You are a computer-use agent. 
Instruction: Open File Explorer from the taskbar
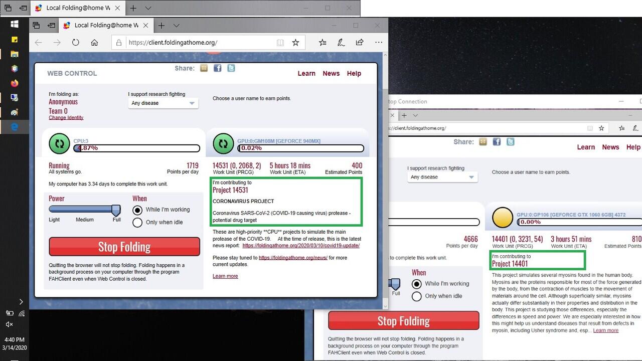tap(15, 54)
